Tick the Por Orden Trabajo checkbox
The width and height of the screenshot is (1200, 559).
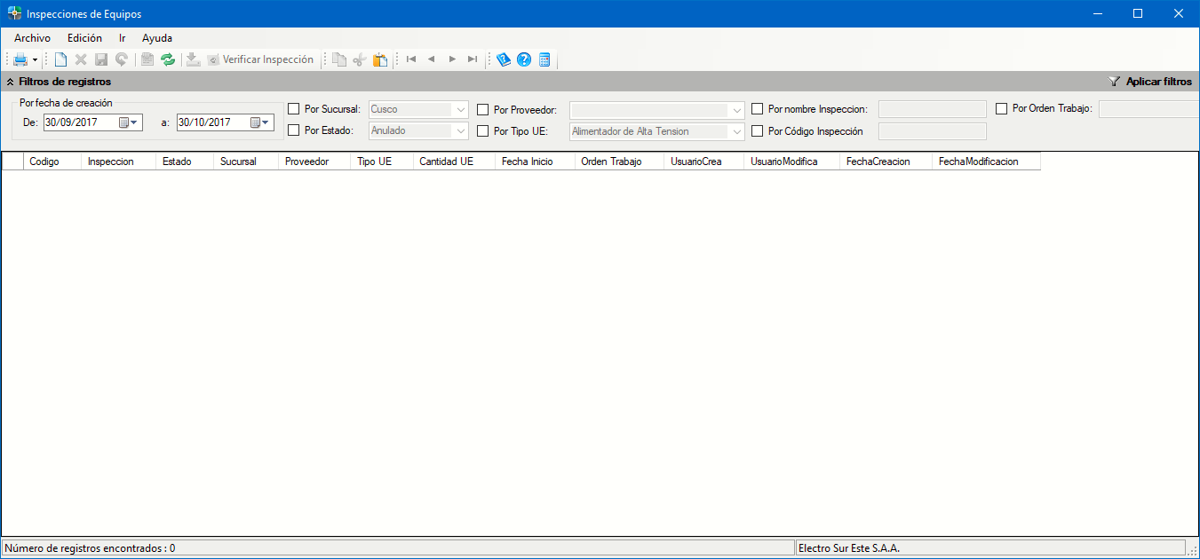1002,108
